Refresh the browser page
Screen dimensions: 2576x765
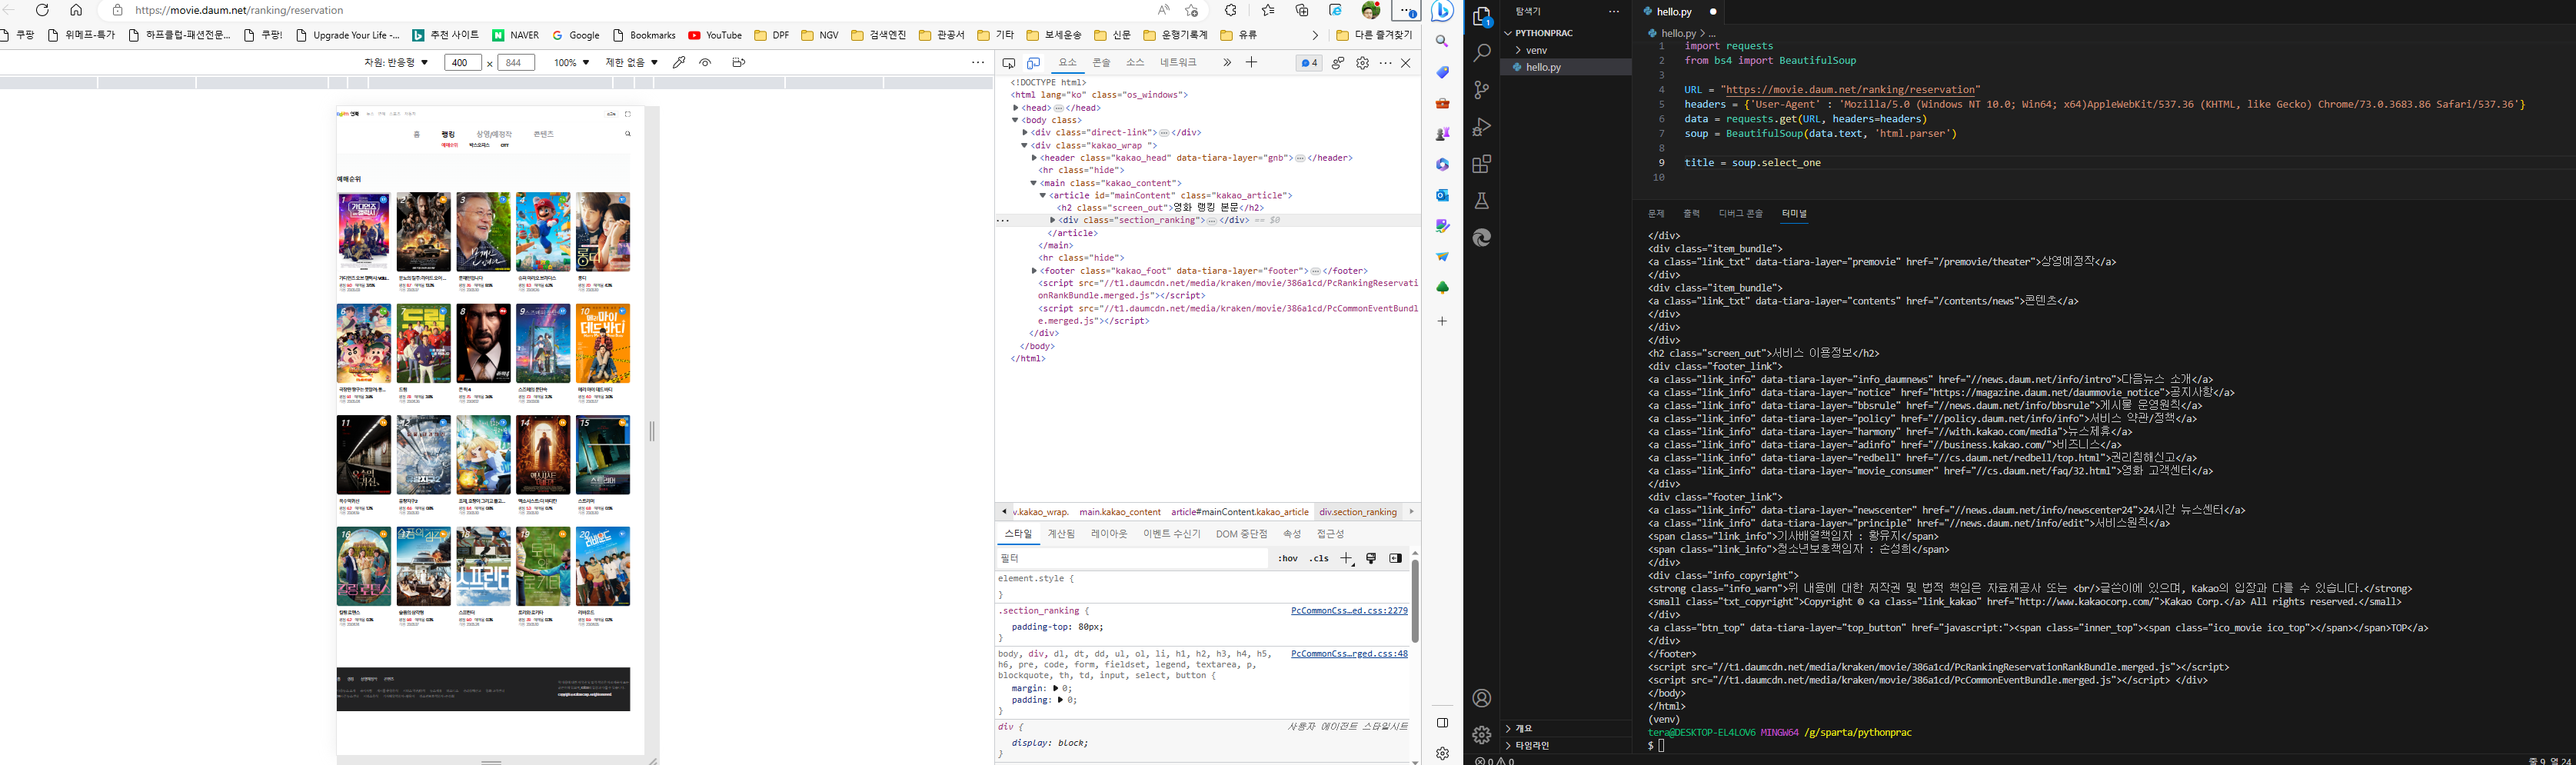click(x=42, y=10)
